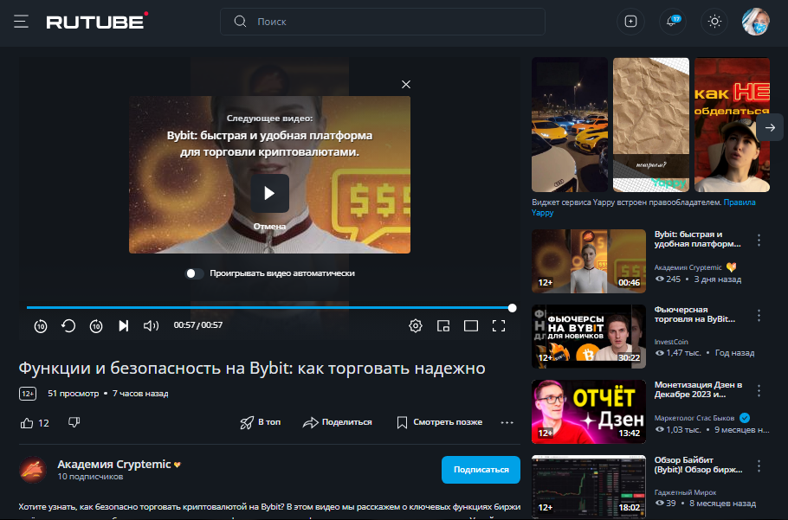Open notifications bell
788x520 pixels.
point(672,22)
